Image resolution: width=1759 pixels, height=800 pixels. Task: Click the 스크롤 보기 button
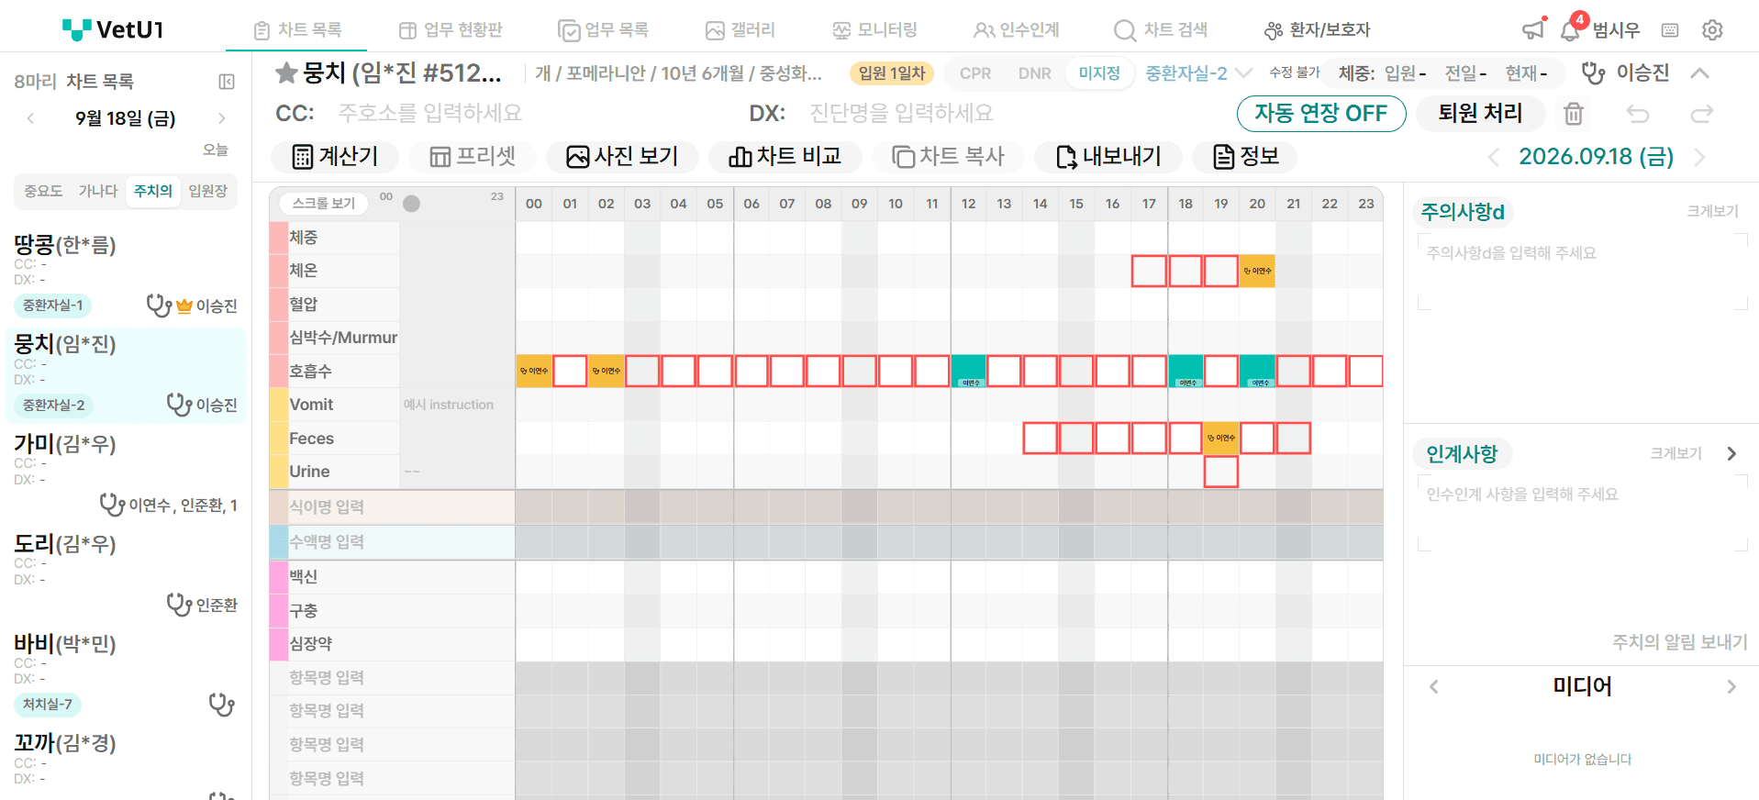point(324,204)
